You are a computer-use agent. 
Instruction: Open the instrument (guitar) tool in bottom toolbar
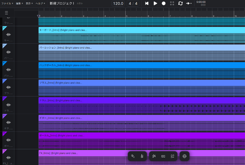[x=141, y=156]
